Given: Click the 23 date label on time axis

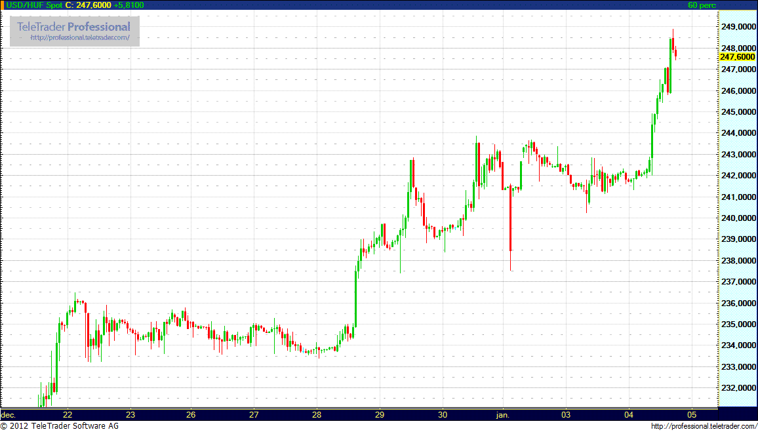Looking at the screenshot, I should click(x=130, y=414).
